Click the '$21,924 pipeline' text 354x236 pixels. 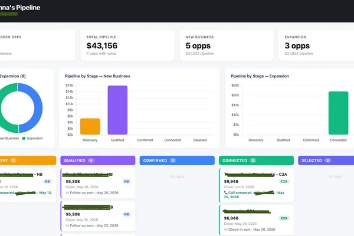(299, 54)
